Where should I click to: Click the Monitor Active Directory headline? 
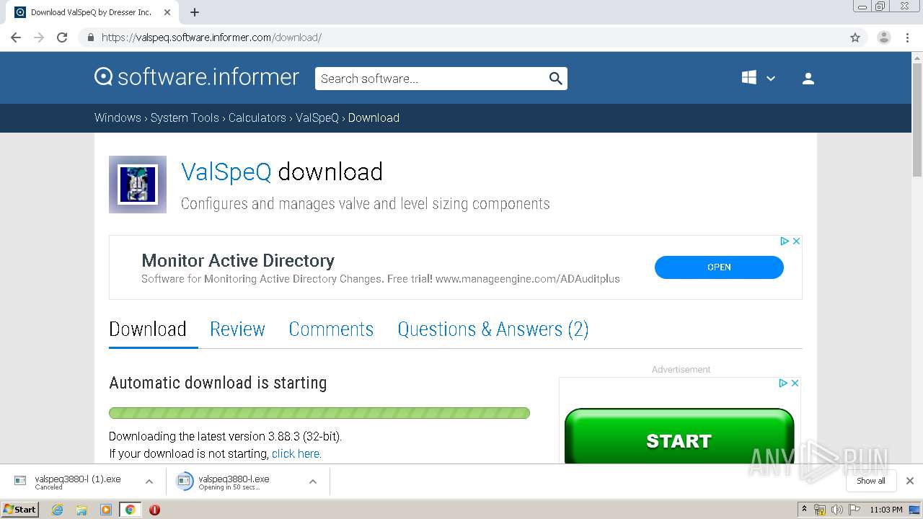(238, 260)
